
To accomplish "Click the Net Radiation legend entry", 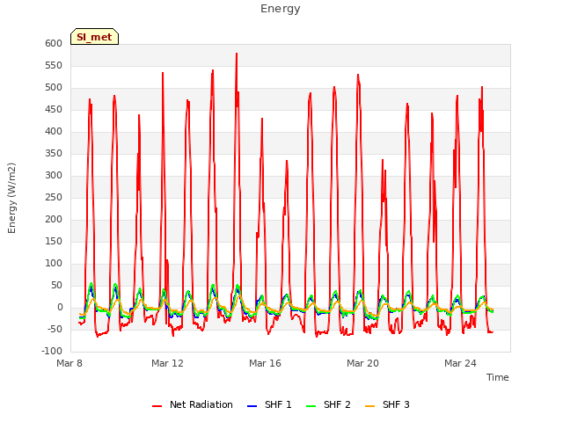I will 192,404.
